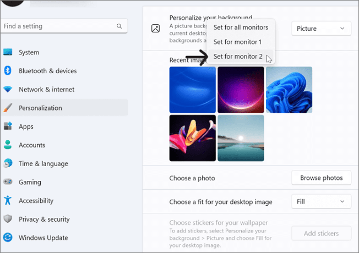359x253 pixels.
Task: Select the Personalization label
Action: [40, 108]
